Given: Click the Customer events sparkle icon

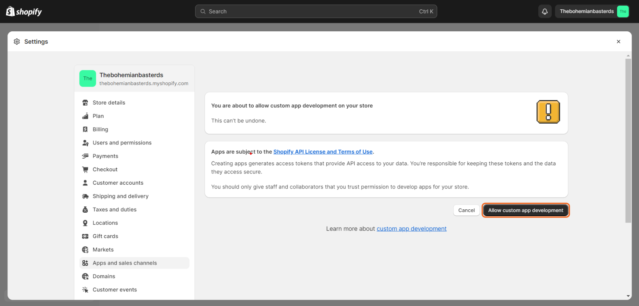Looking at the screenshot, I should coord(85,290).
